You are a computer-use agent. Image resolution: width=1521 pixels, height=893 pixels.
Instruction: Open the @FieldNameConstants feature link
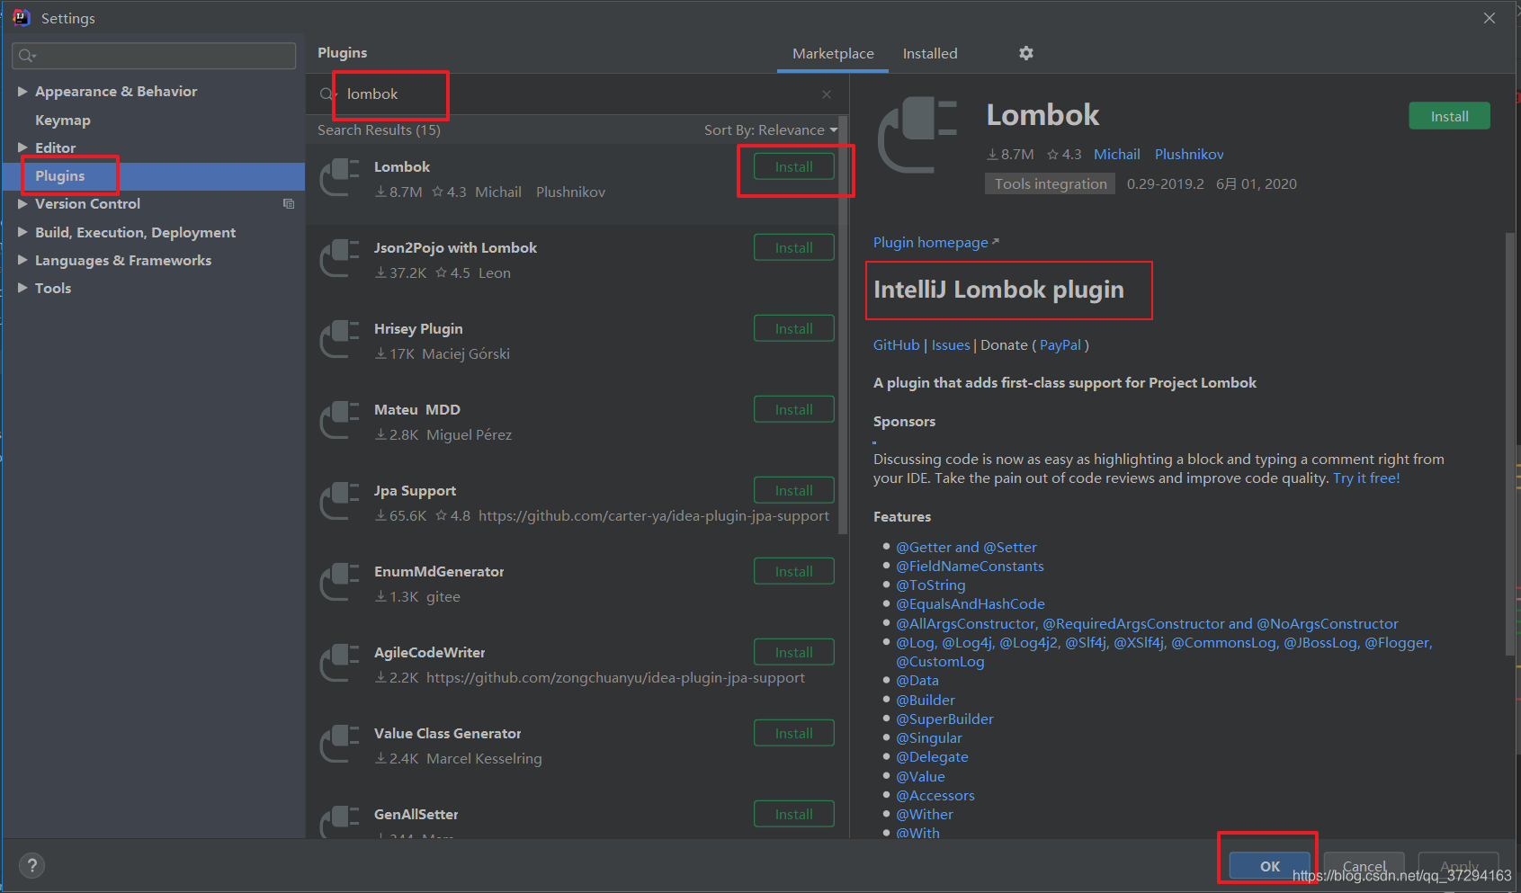coord(970,567)
